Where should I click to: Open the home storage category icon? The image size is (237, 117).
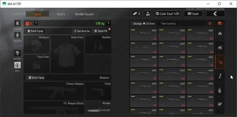[220, 34]
